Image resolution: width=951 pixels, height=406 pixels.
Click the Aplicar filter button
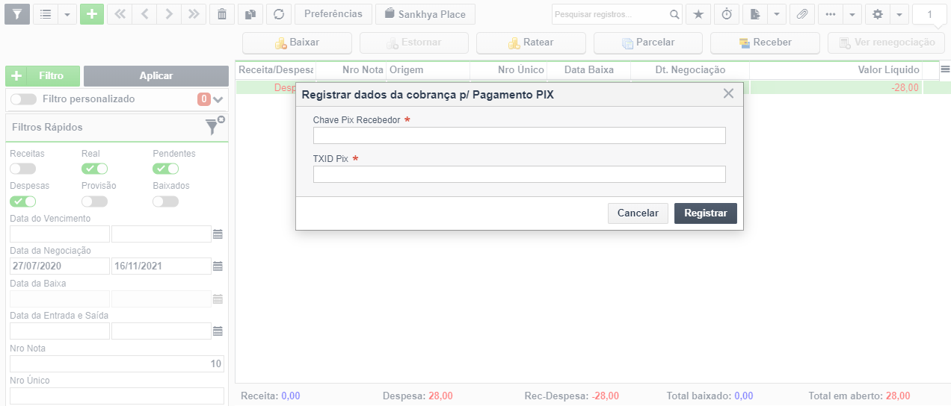pyautogui.click(x=156, y=75)
